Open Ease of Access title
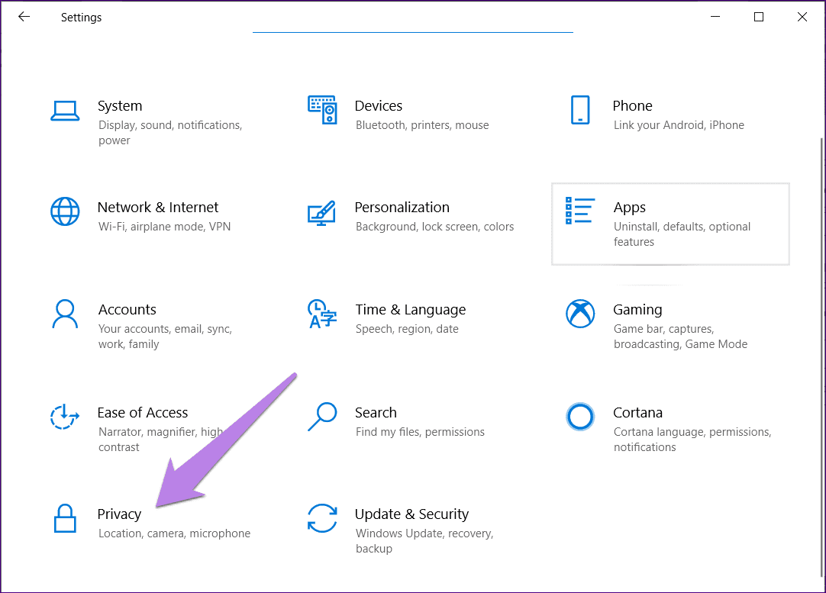 click(x=142, y=412)
